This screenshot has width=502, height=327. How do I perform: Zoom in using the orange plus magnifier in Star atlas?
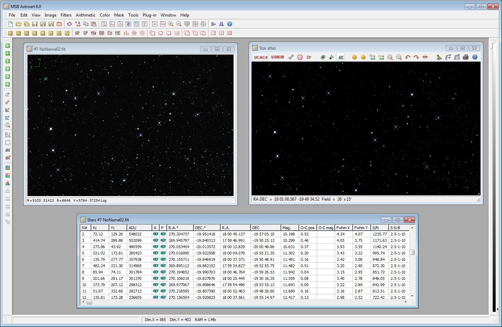tap(354, 57)
